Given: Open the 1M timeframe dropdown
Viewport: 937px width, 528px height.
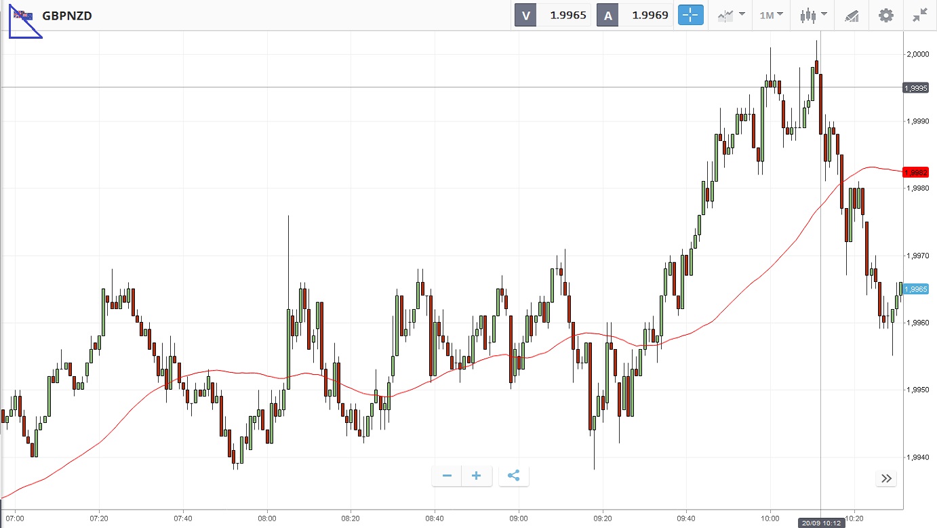Looking at the screenshot, I should pyautogui.click(x=771, y=15).
